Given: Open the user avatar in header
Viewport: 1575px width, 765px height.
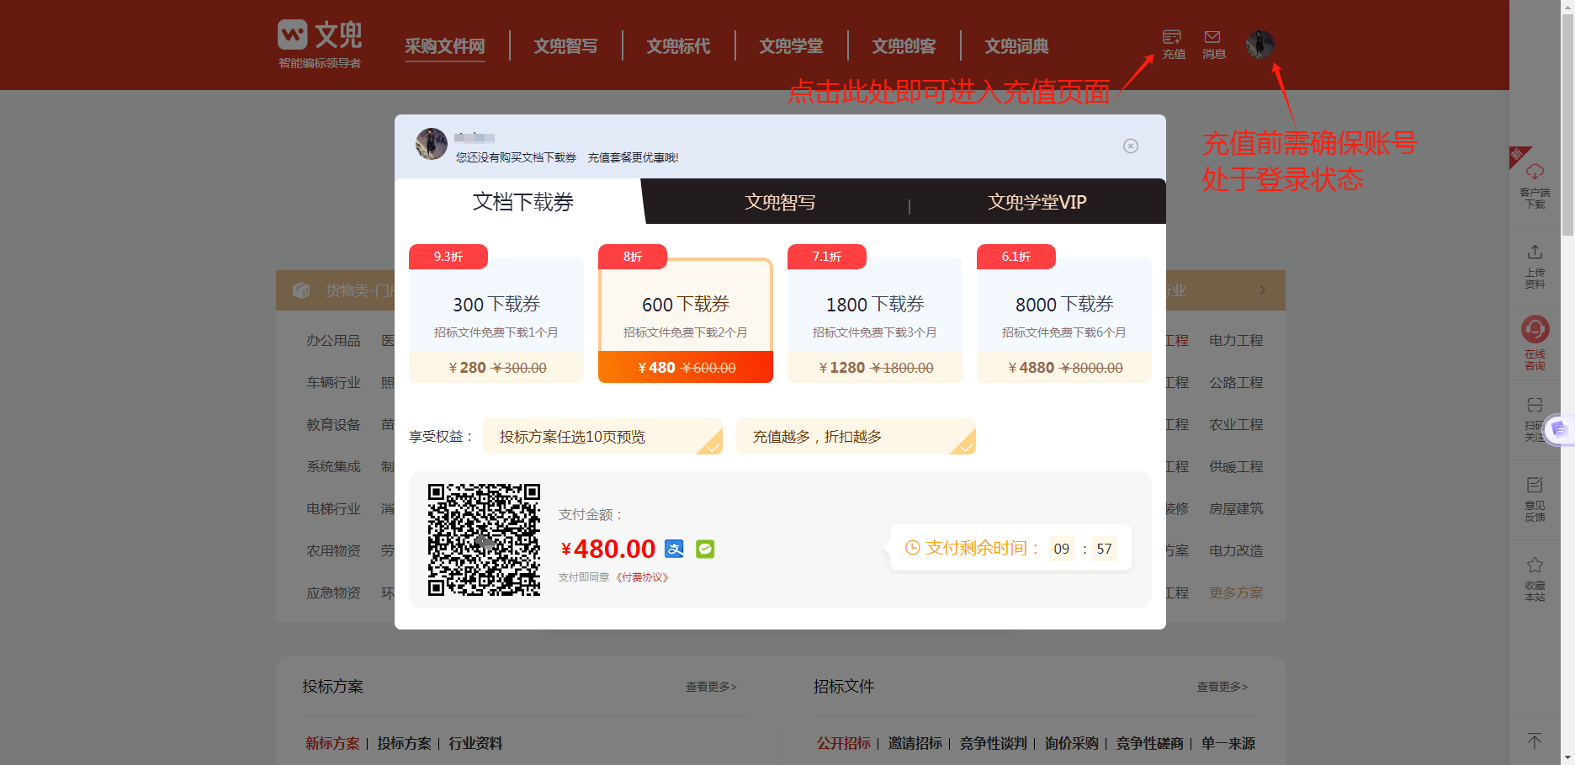Looking at the screenshot, I should point(1260,44).
